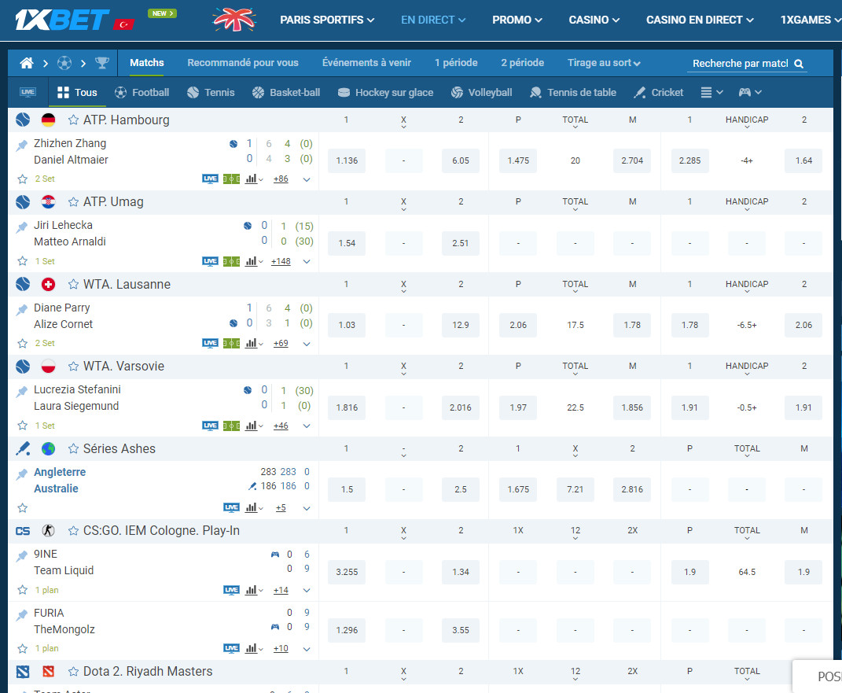Bet on Zhizhen Zhang at 1.136
Screen dimensions: 842x693
point(347,160)
